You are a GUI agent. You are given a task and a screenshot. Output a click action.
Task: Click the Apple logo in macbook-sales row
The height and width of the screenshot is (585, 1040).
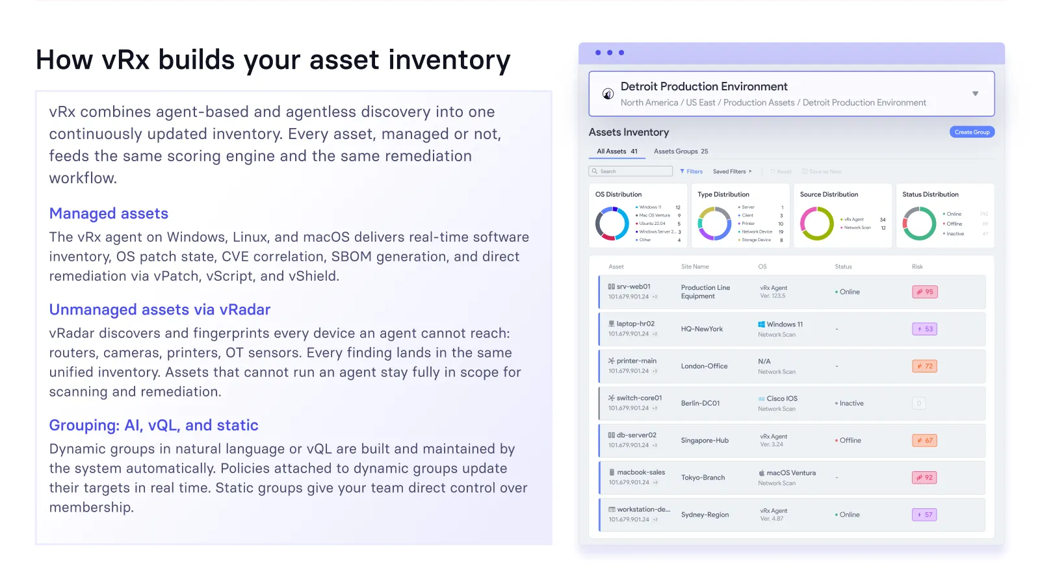pos(762,473)
